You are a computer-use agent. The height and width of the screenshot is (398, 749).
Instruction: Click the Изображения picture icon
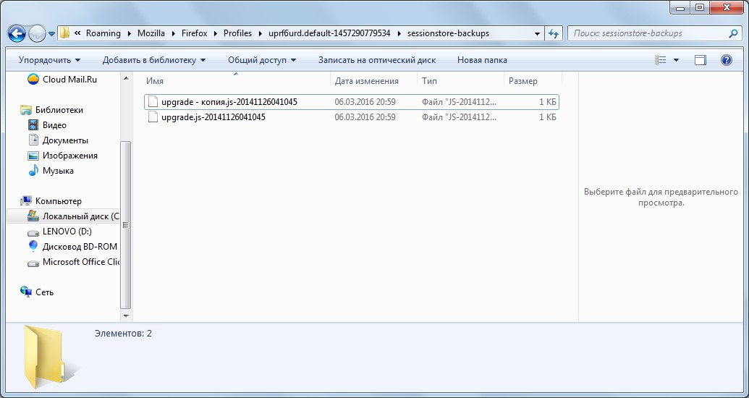coord(33,156)
